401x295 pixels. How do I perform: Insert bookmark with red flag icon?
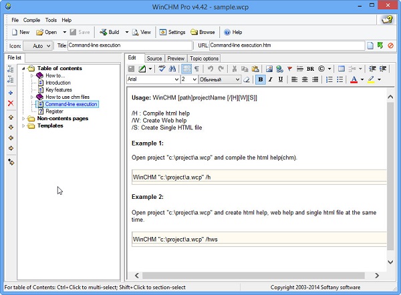(x=289, y=69)
